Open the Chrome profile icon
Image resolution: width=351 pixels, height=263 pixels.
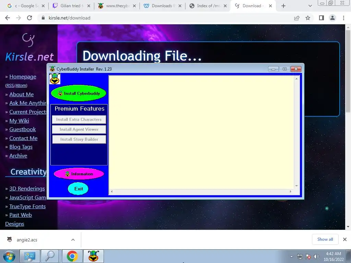tap(332, 18)
